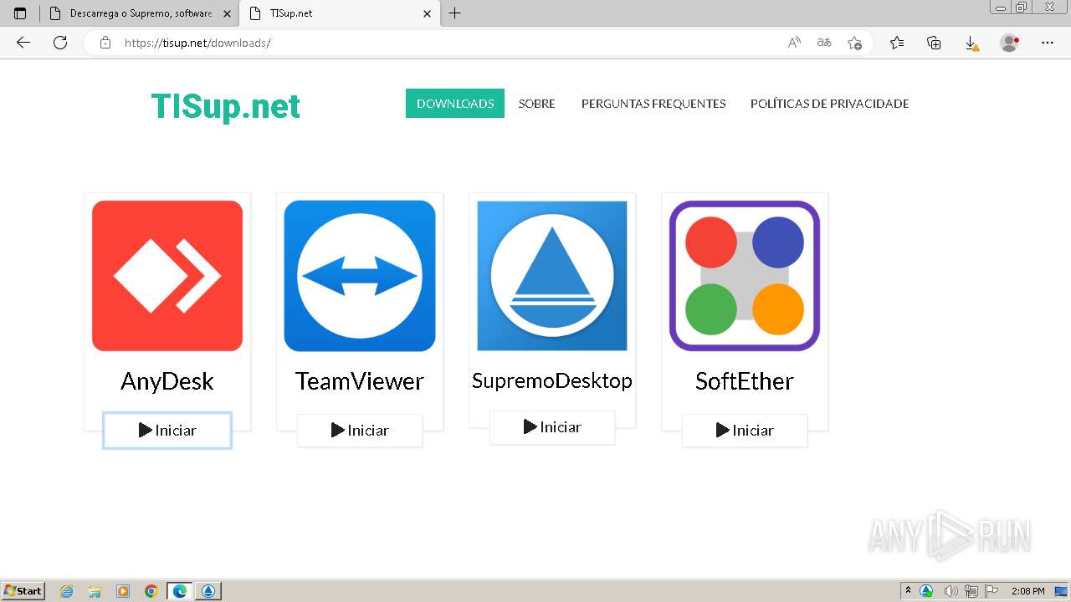Click the SupremoDesktop title text
The image size is (1071, 602).
coord(552,381)
